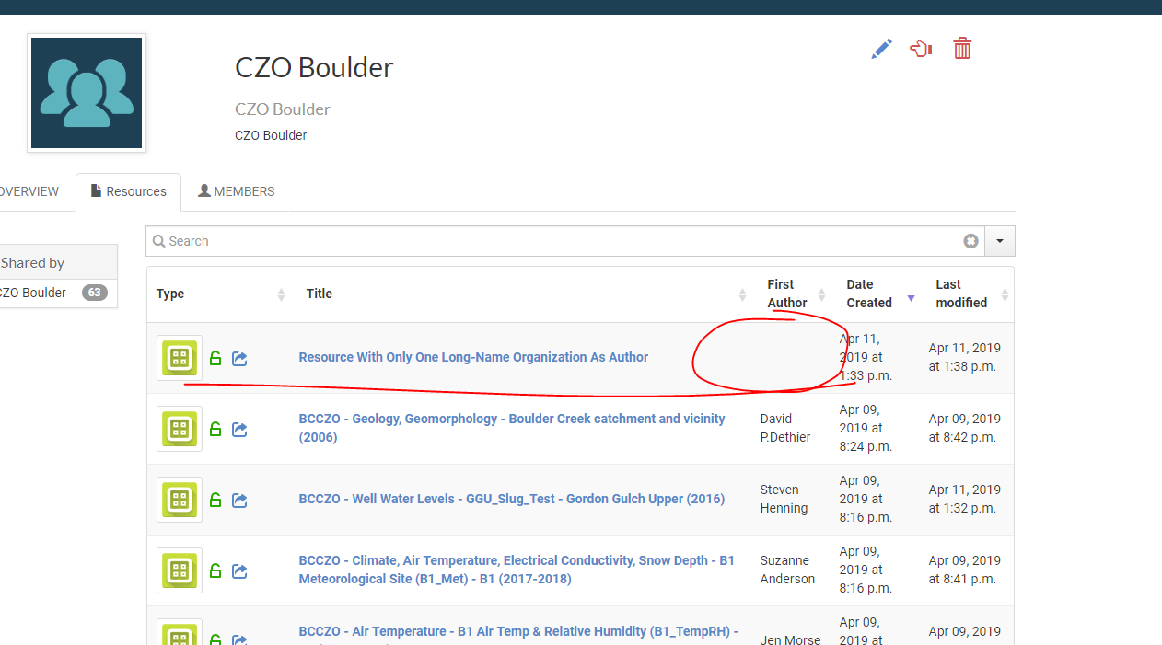Click the pencil edit group icon
This screenshot has height=645, width=1162.
881,49
